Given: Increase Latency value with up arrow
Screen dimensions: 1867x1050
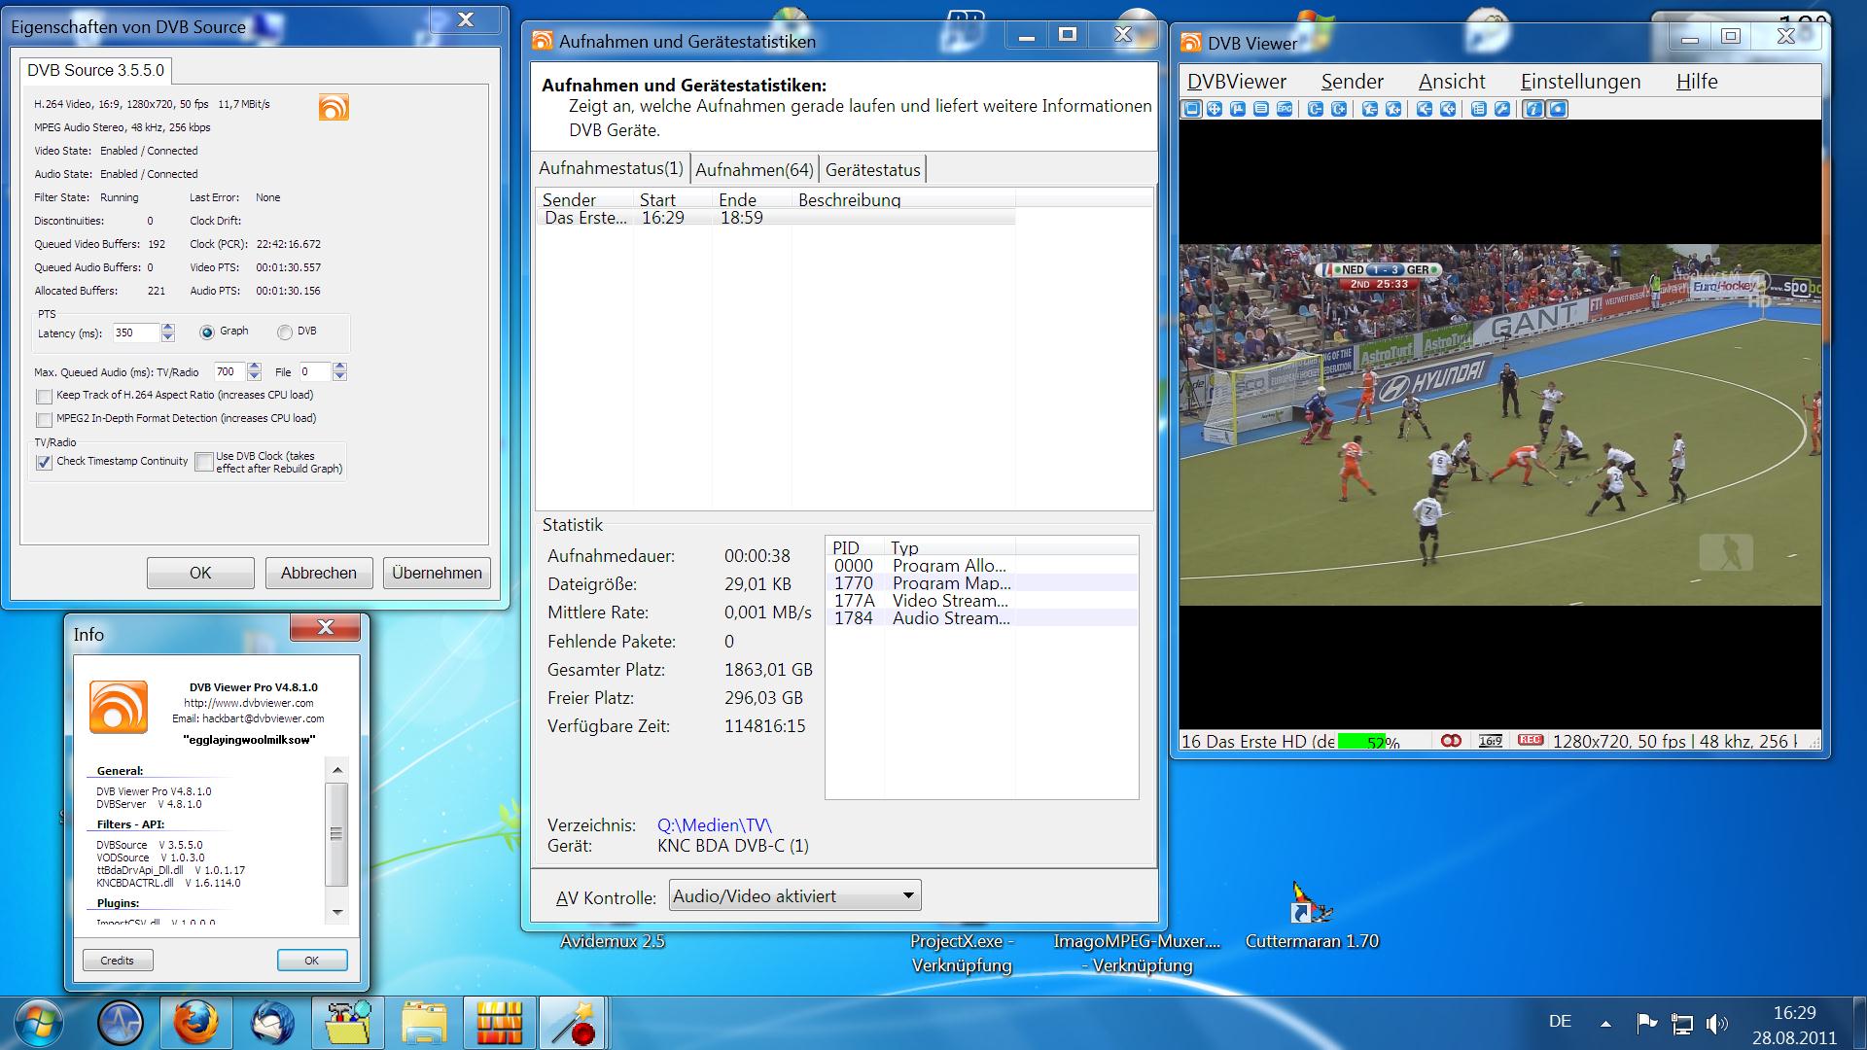Looking at the screenshot, I should click(167, 328).
